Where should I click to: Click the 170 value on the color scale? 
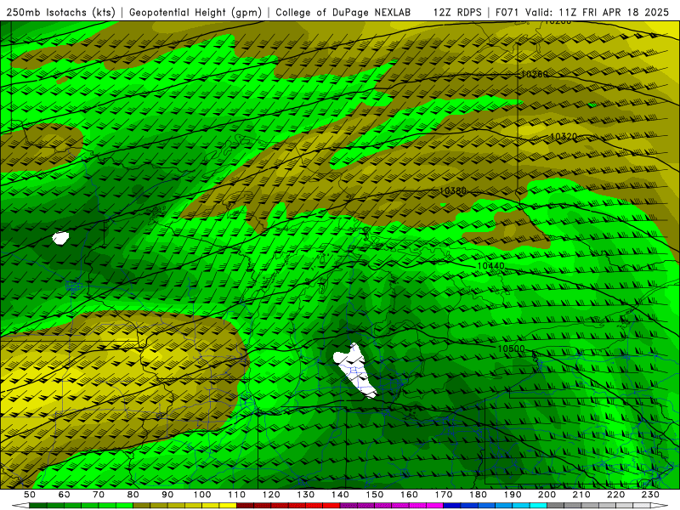point(443,495)
